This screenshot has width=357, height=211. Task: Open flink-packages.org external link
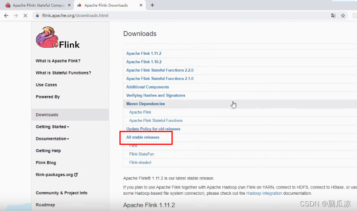coord(57,175)
